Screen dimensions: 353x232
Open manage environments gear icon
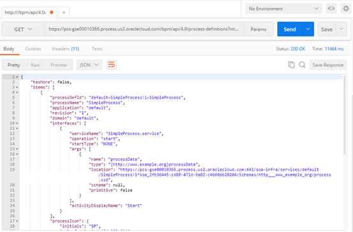pyautogui.click(x=346, y=8)
